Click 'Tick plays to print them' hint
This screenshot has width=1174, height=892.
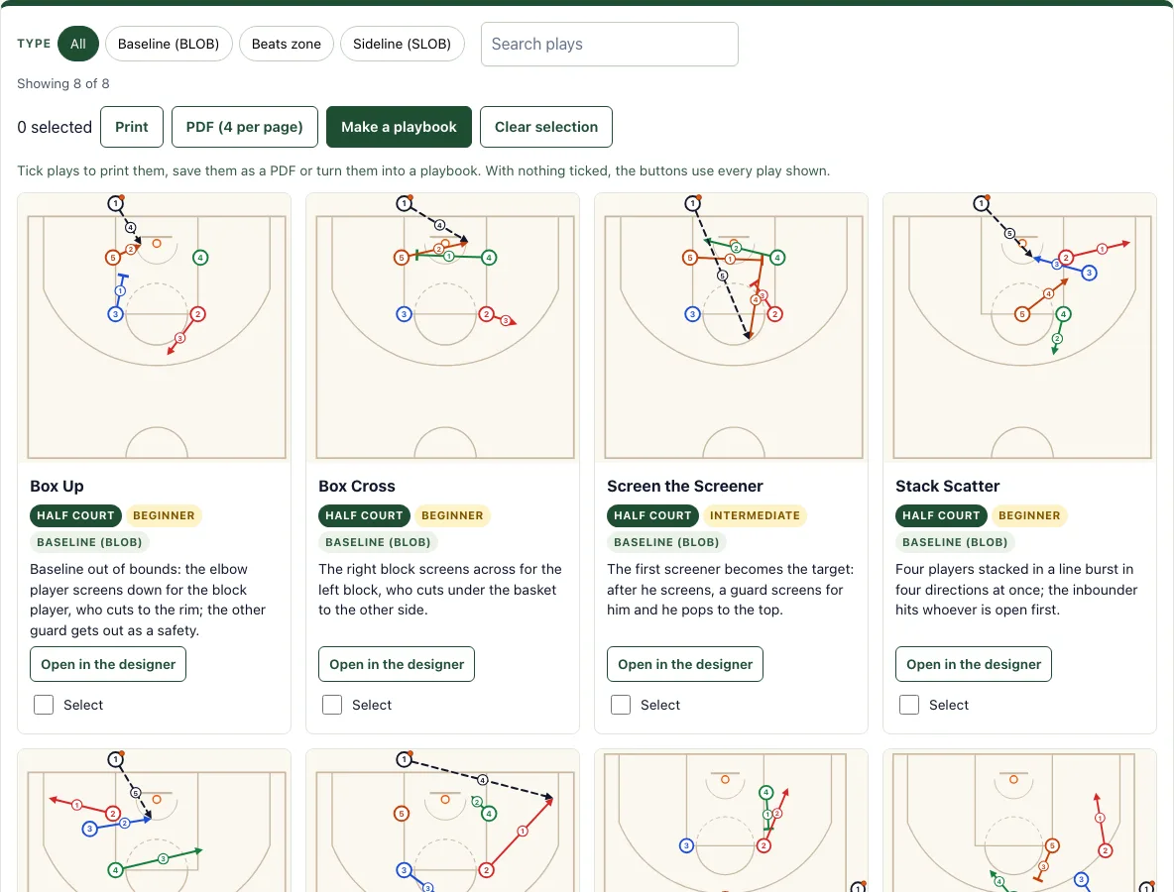click(423, 170)
